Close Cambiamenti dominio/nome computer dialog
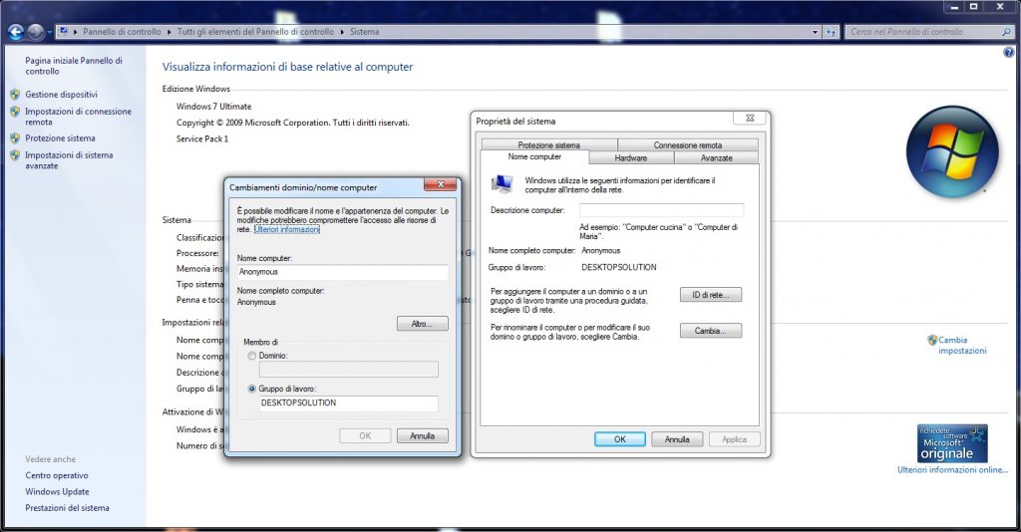Image resolution: width=1021 pixels, height=532 pixels. click(440, 184)
